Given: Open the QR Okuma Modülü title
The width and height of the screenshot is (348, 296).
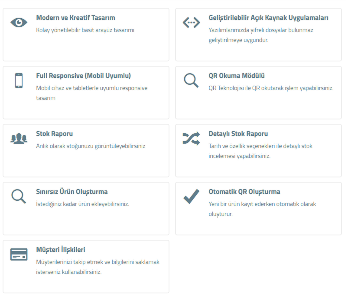Looking at the screenshot, I should pyautogui.click(x=237, y=76).
